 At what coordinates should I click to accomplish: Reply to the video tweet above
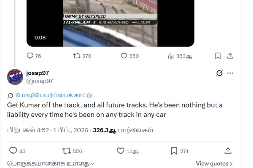point(30,56)
